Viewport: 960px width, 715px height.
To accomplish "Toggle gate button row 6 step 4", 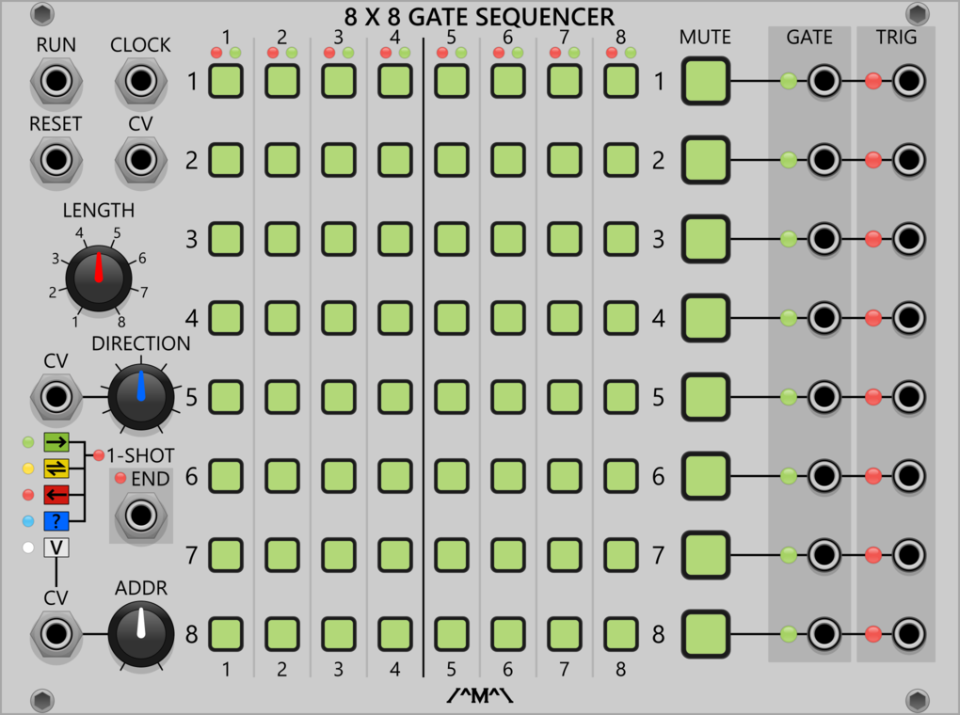I will 395,476.
